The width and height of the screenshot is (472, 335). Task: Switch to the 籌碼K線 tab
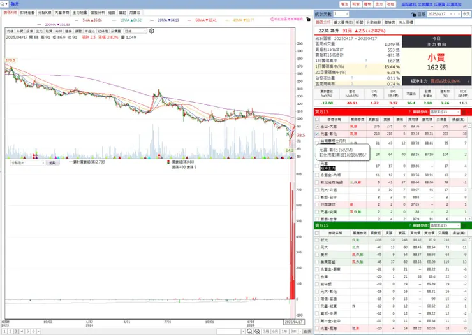click(10, 13)
